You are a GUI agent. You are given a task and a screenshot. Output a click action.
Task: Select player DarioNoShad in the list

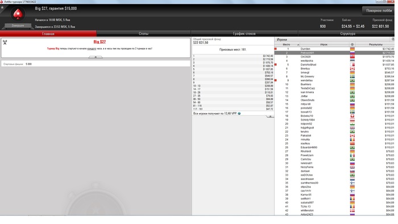coord(334,65)
